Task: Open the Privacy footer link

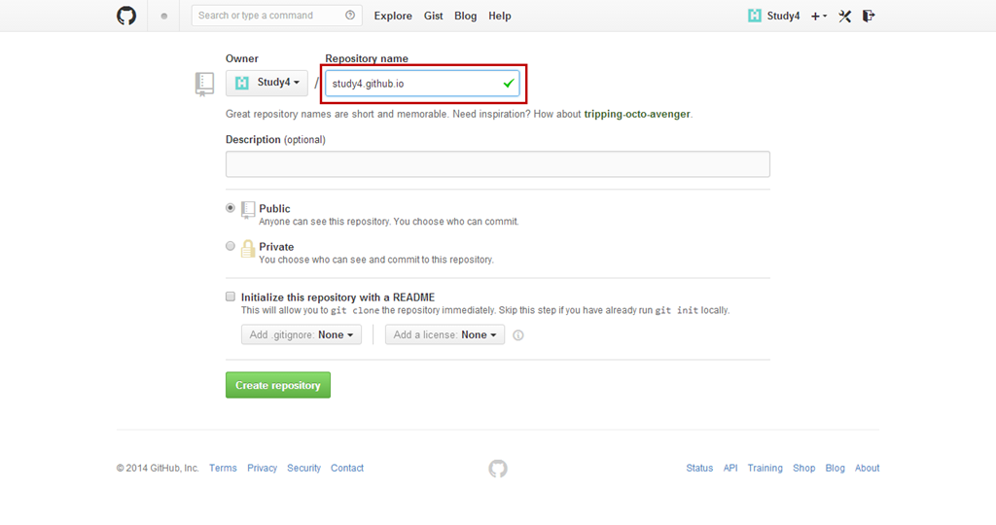Action: point(262,468)
